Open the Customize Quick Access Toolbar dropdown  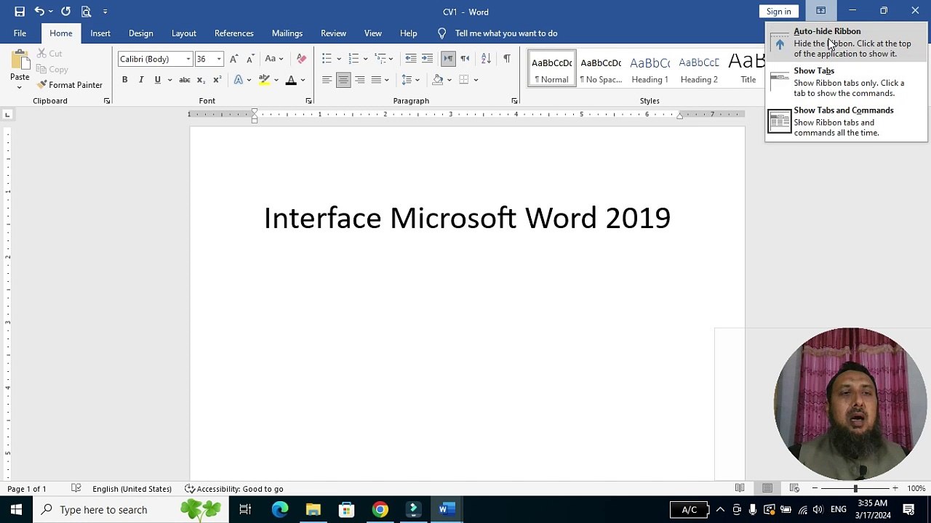[105, 12]
